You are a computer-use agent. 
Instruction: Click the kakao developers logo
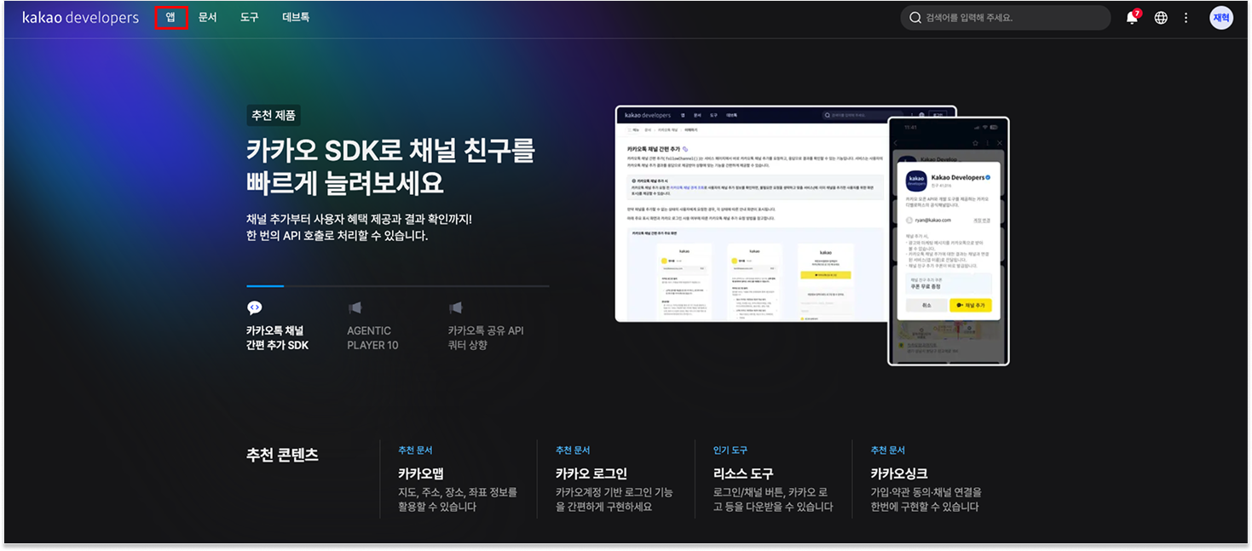click(80, 18)
